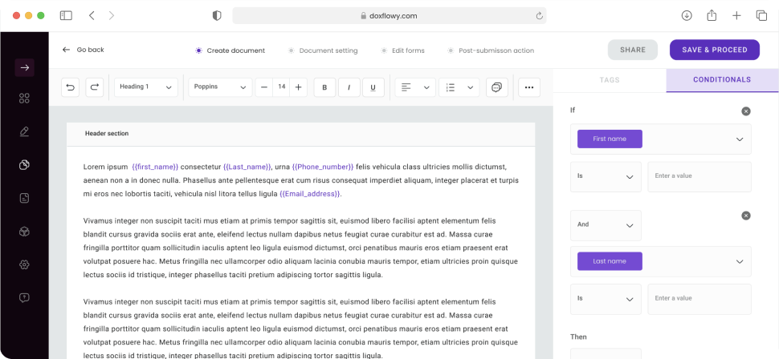Open more options ellipsis menu

[529, 87]
